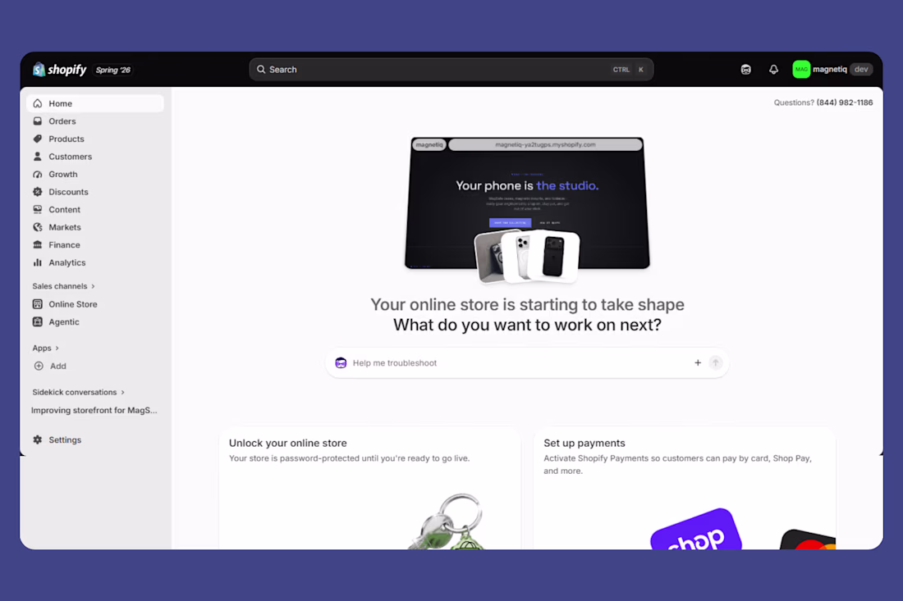Open the Growth menu item
The image size is (903, 601).
click(62, 175)
